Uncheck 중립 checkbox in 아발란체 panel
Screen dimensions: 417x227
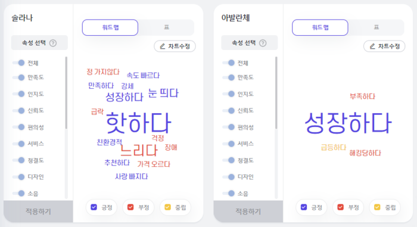377,207
